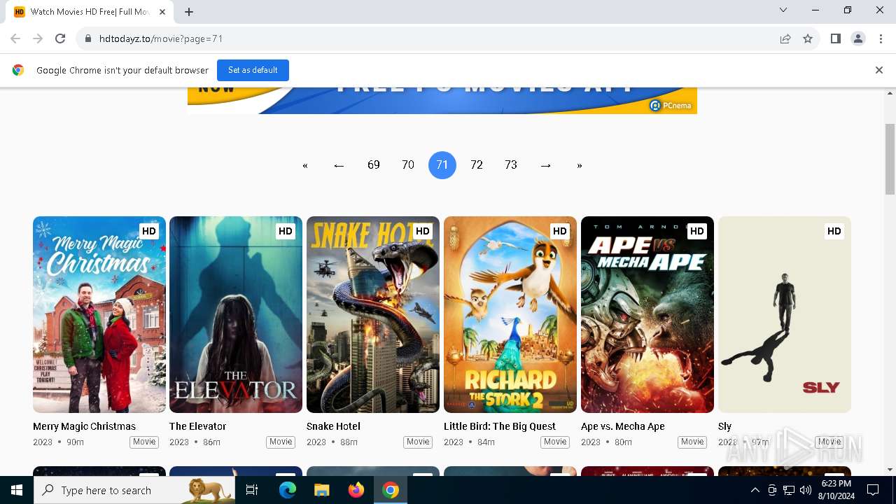Close the HDToday browser tab
Screen dimensions: 896x504
(x=162, y=12)
